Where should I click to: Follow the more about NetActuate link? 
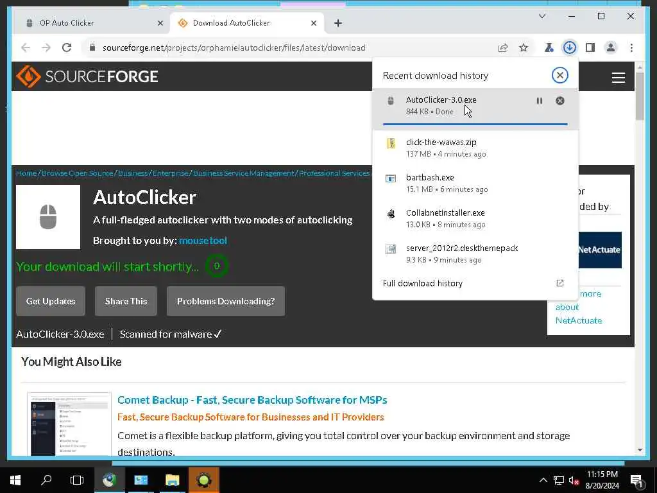(x=579, y=307)
